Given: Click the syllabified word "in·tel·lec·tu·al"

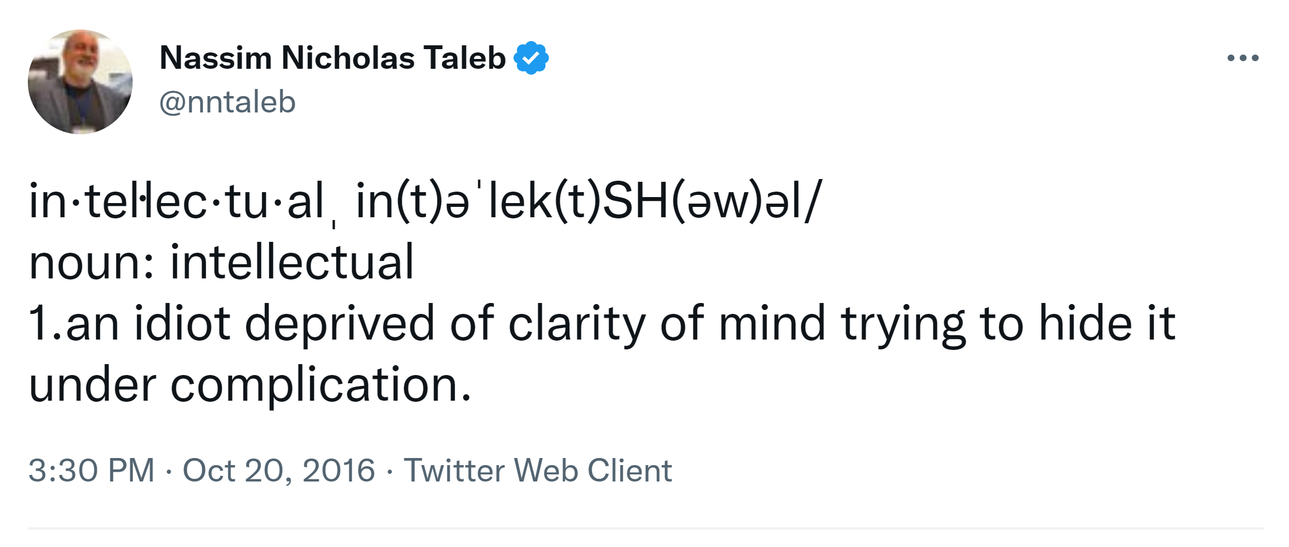Looking at the screenshot, I should coord(176,201).
